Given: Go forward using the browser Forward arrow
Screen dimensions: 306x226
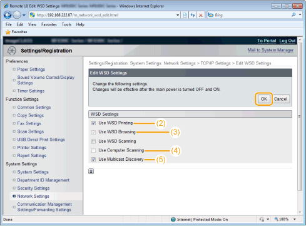Looking at the screenshot, I should coord(17,15).
